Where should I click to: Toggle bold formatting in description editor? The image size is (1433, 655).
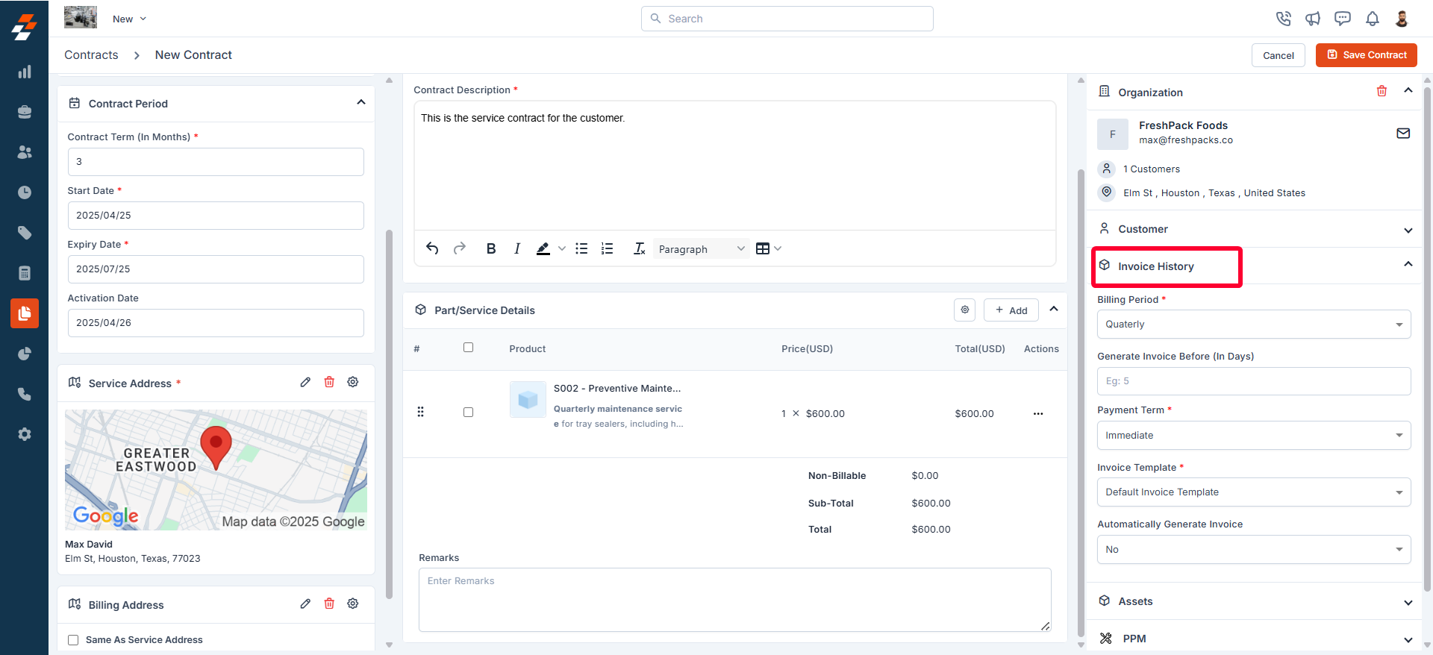tap(491, 248)
